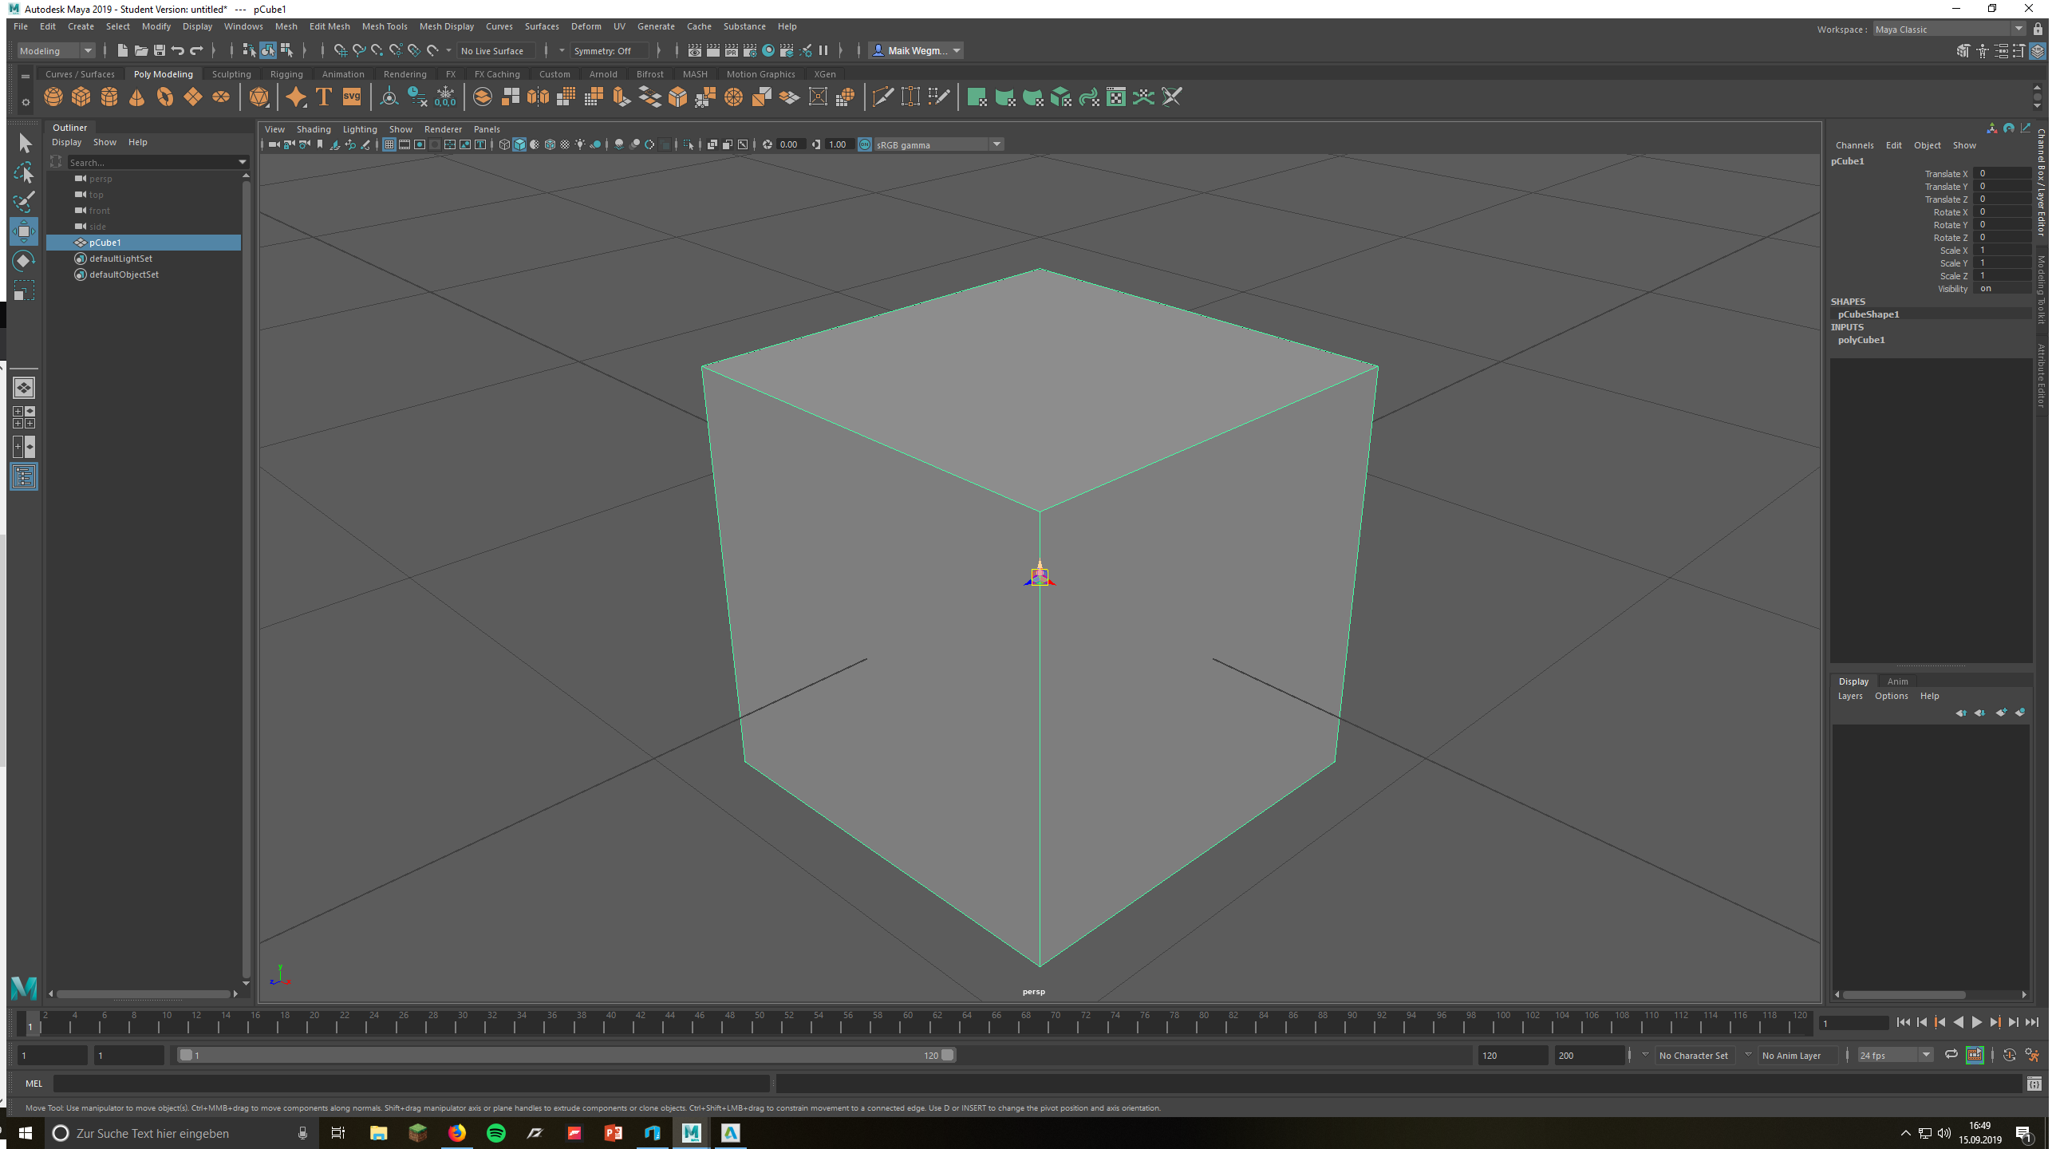Select the Polygon Sphere tool on the shelf

[x=53, y=97]
